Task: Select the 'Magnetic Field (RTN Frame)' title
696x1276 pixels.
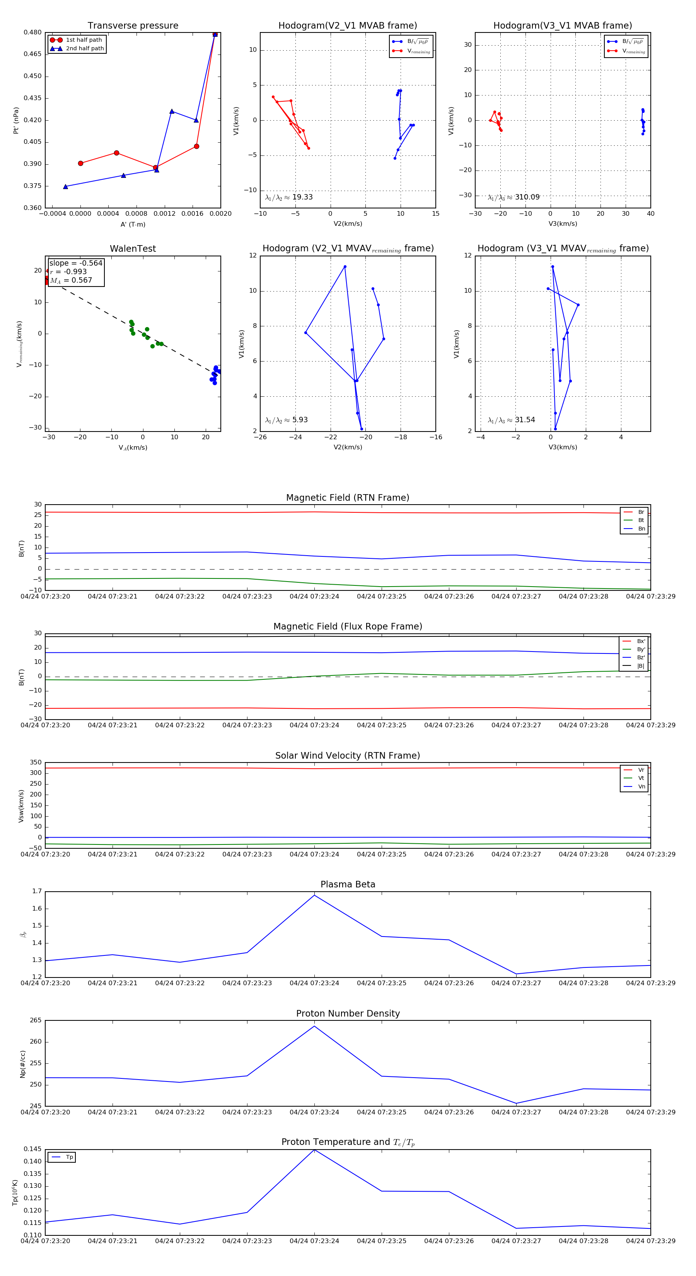Action: (348, 498)
